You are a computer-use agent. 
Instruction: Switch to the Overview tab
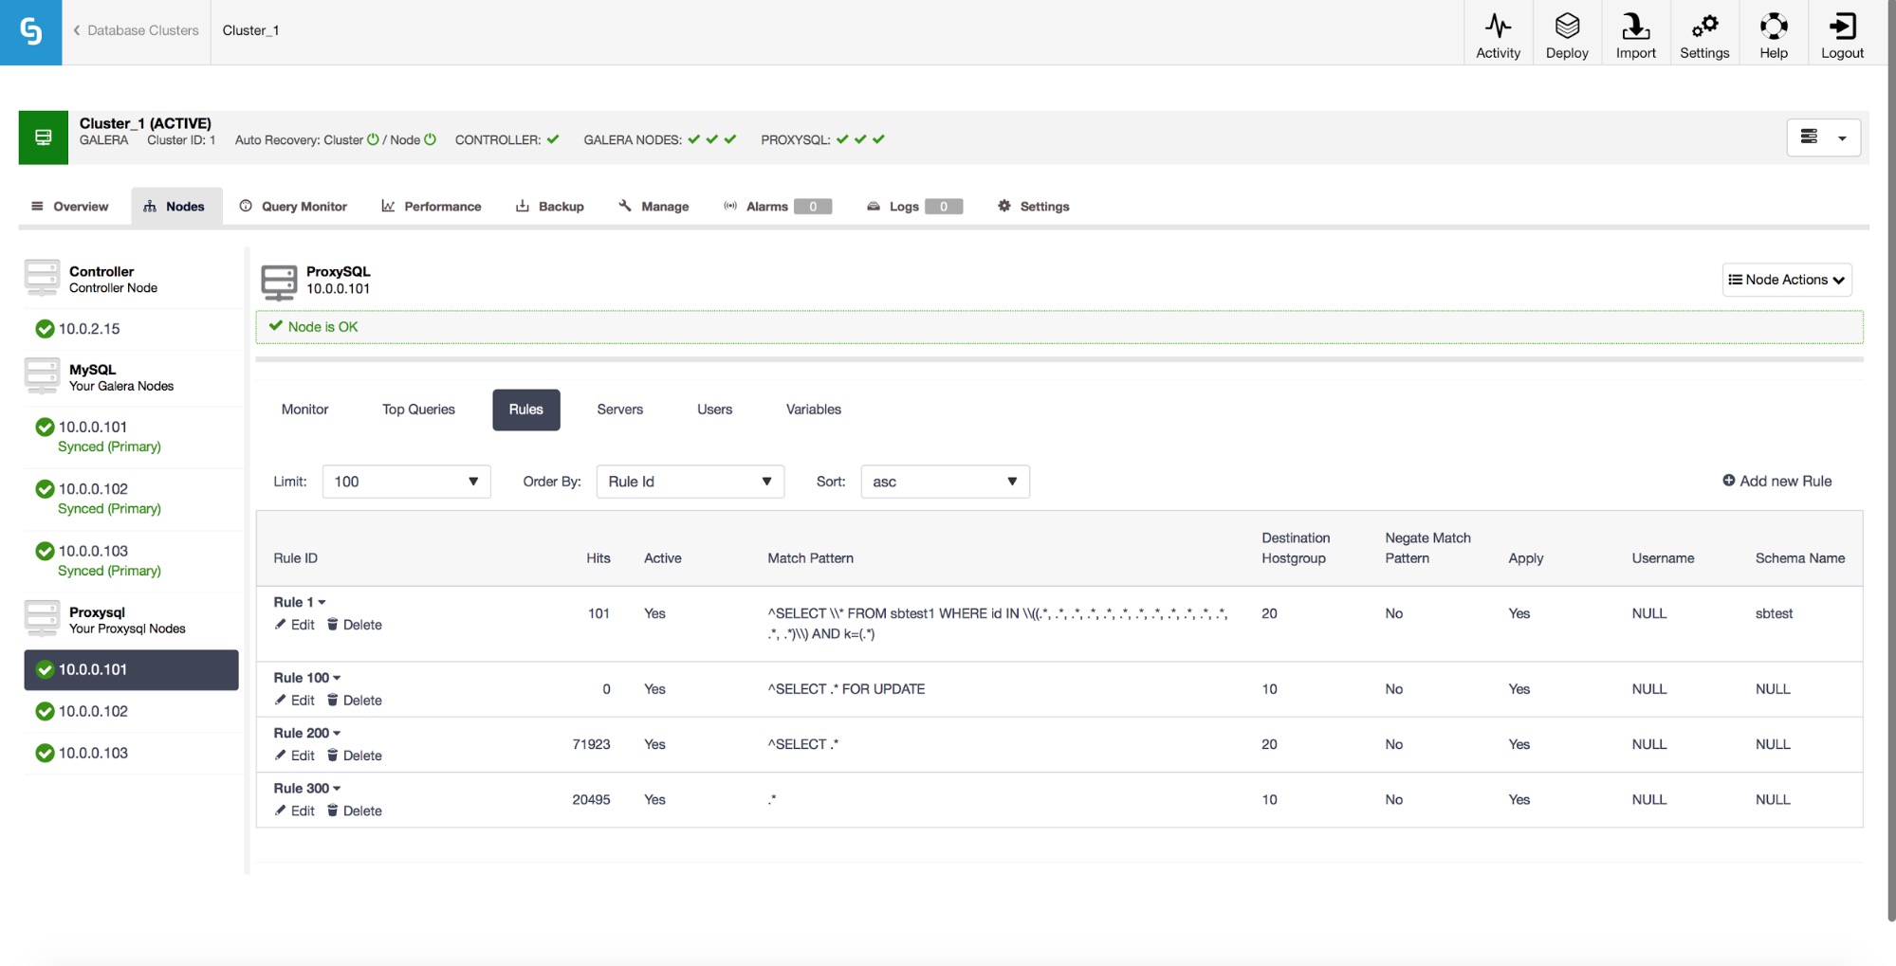click(x=70, y=206)
